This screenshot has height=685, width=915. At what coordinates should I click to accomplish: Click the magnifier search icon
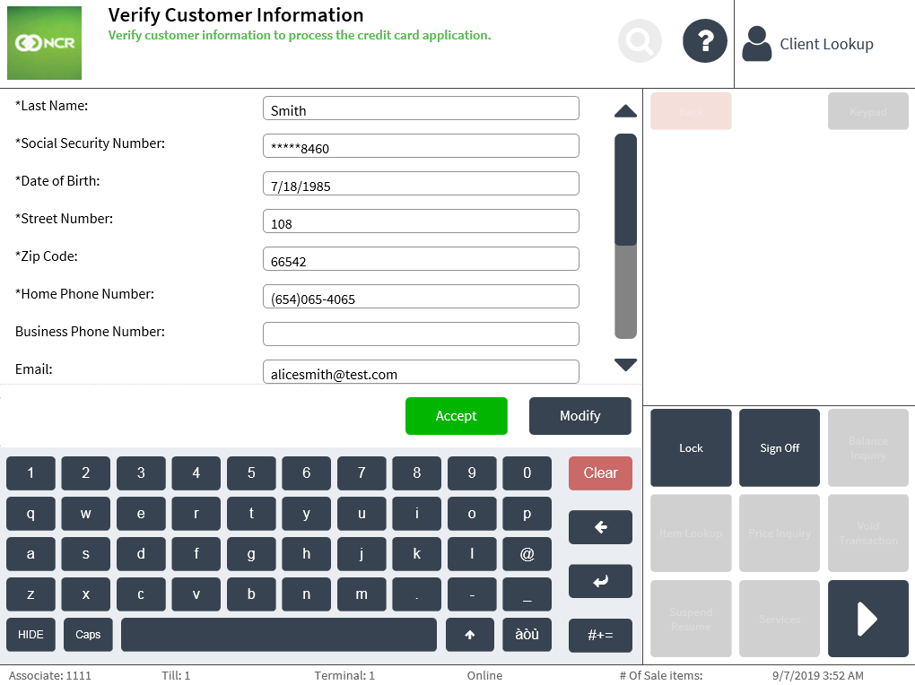640,41
